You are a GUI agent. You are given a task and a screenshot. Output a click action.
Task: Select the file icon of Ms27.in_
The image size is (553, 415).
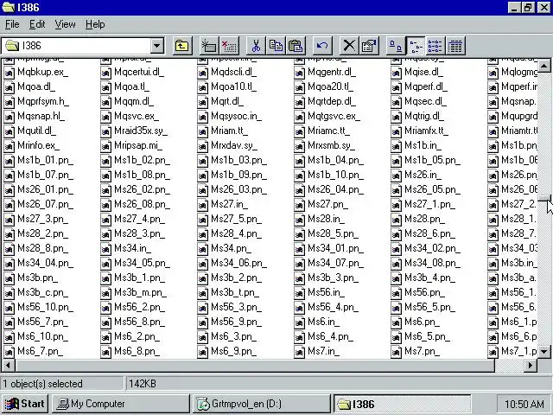[x=202, y=205]
